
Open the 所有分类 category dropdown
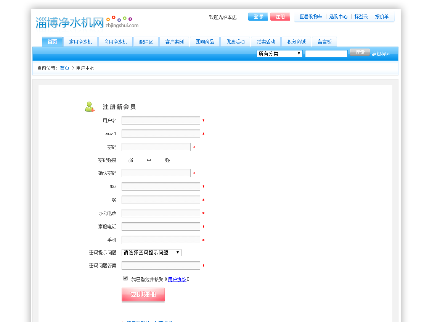coord(279,53)
